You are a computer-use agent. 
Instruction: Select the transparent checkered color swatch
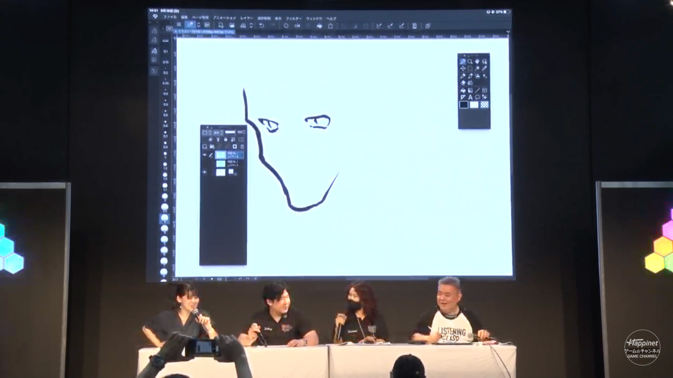(485, 105)
